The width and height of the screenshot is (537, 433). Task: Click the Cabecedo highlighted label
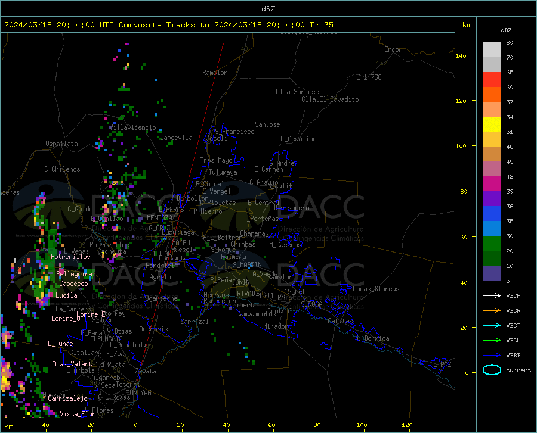(73, 284)
